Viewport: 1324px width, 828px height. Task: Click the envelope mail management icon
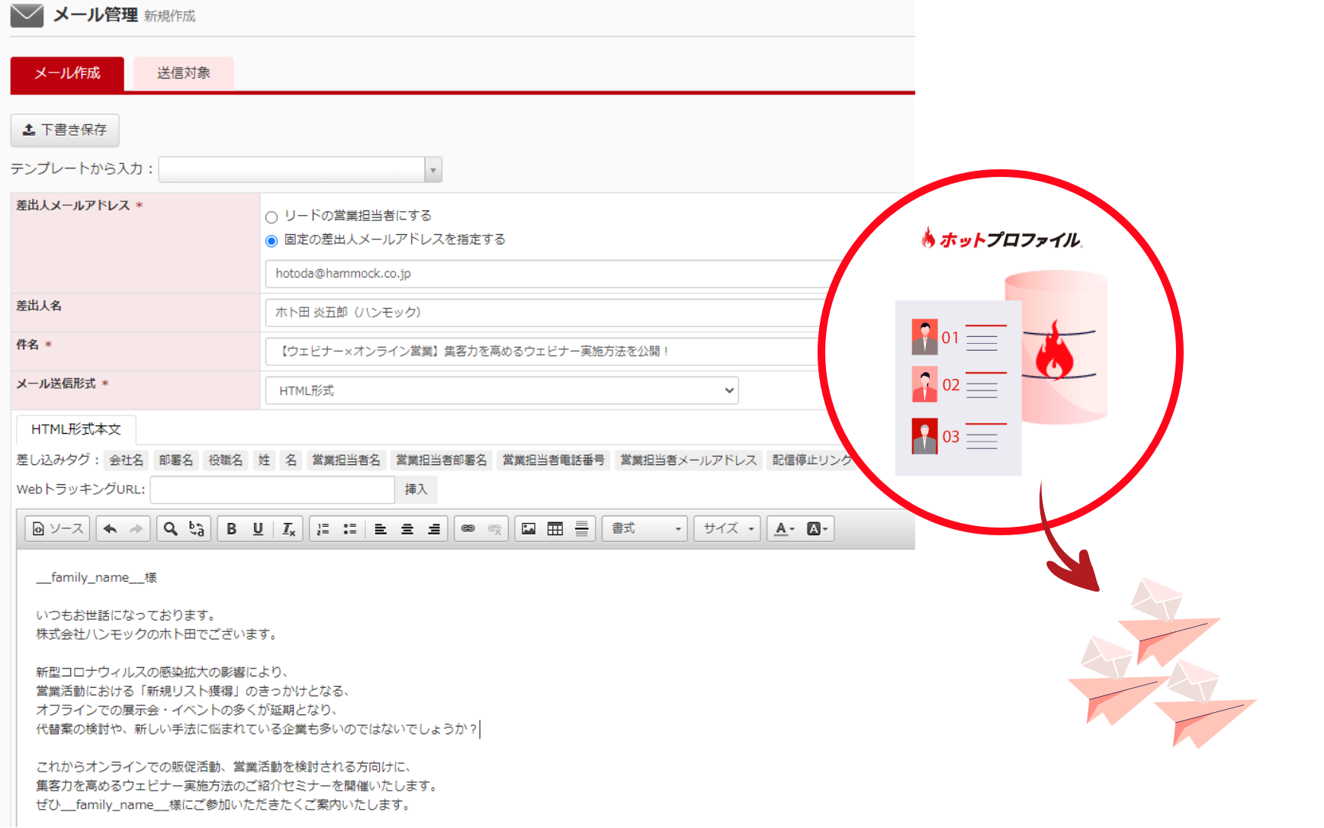tap(27, 15)
